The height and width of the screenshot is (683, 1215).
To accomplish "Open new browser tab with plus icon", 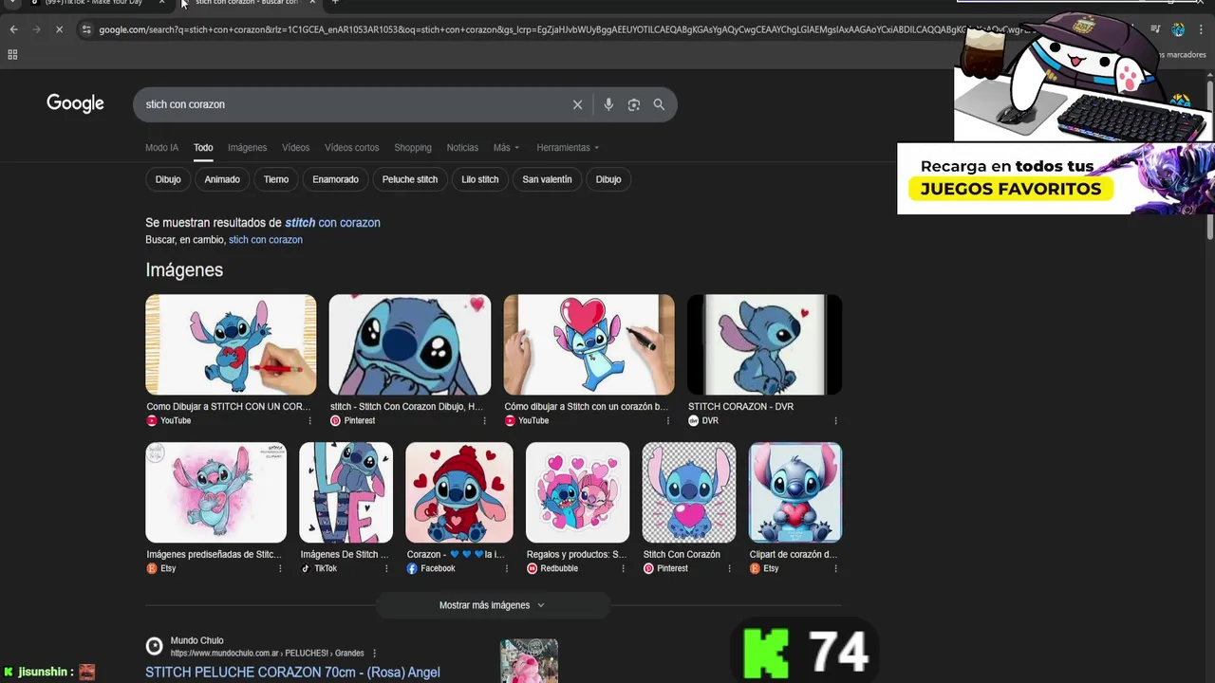I will coord(335,3).
